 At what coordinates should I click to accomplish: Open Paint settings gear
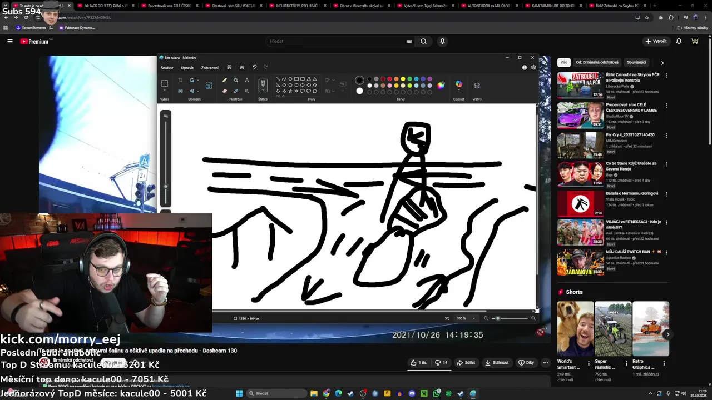pyautogui.click(x=533, y=67)
